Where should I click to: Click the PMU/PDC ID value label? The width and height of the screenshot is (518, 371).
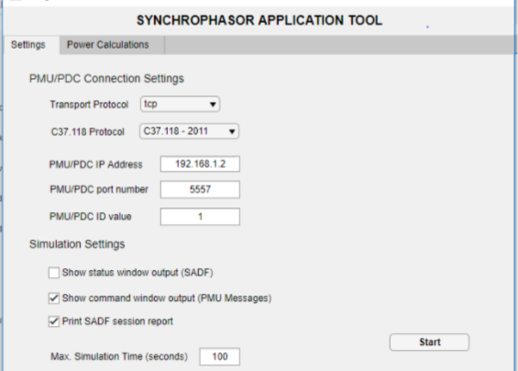tap(91, 217)
